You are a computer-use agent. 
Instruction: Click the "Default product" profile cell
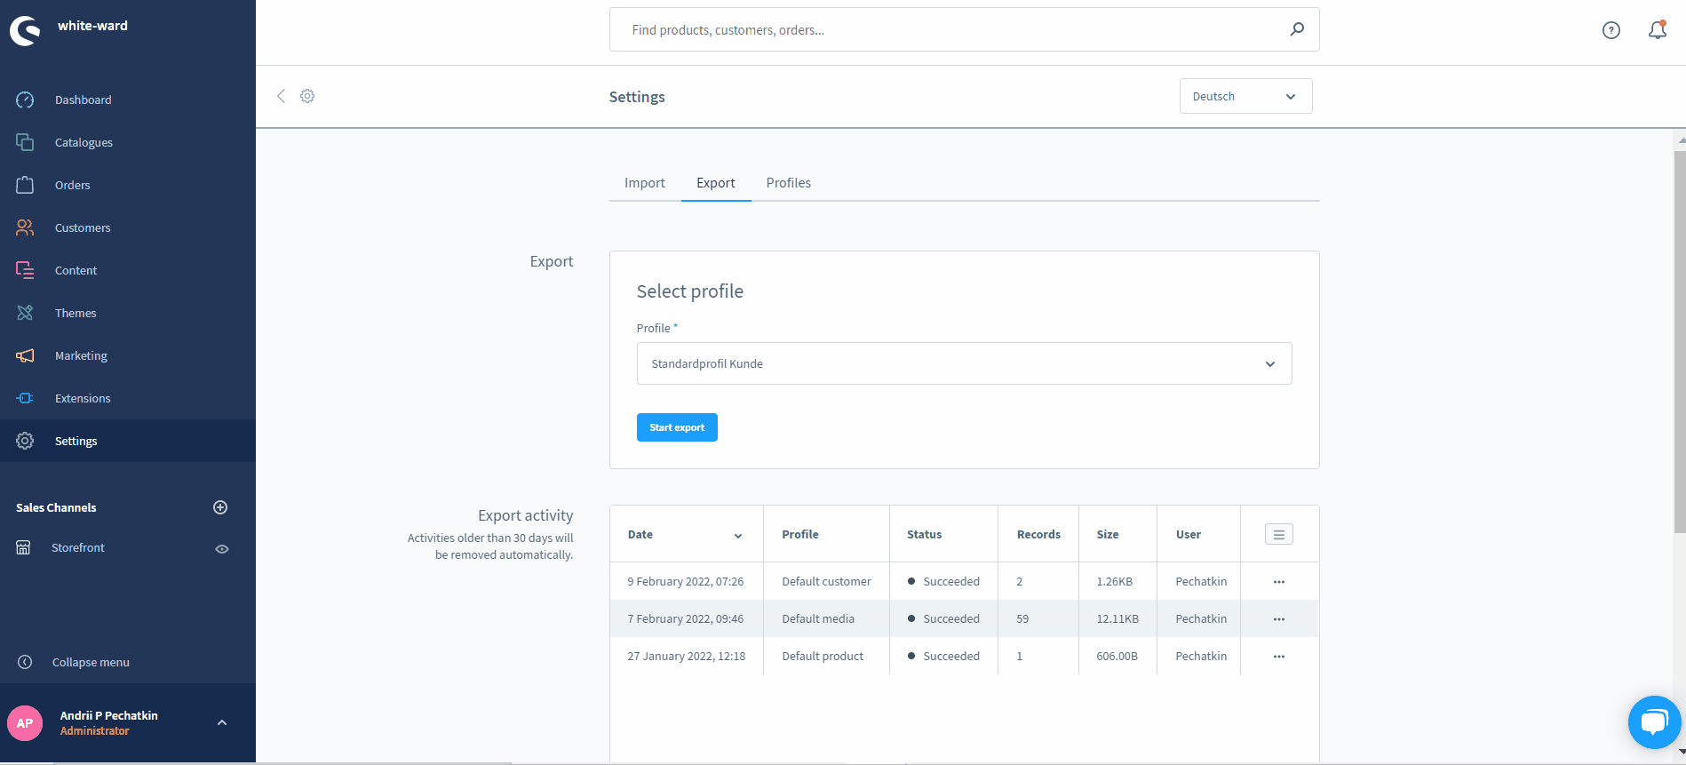[823, 656]
